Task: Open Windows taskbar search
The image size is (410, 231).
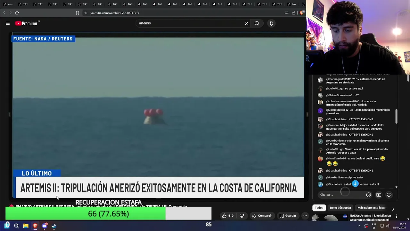Action: tap(16, 226)
